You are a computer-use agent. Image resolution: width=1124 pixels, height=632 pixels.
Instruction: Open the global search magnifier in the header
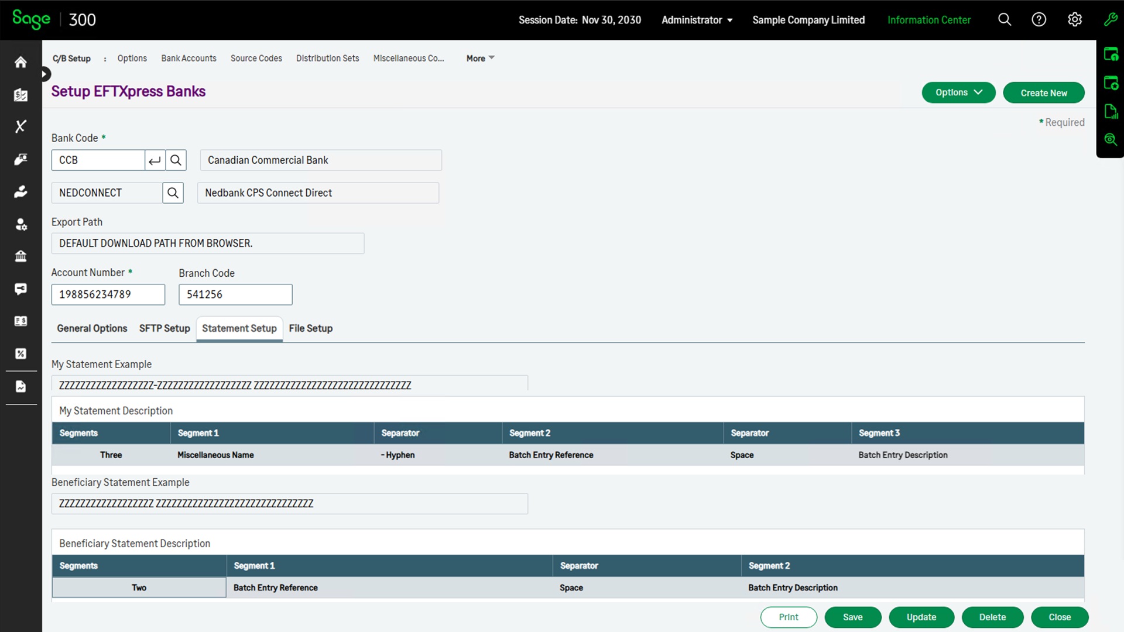pyautogui.click(x=1005, y=19)
